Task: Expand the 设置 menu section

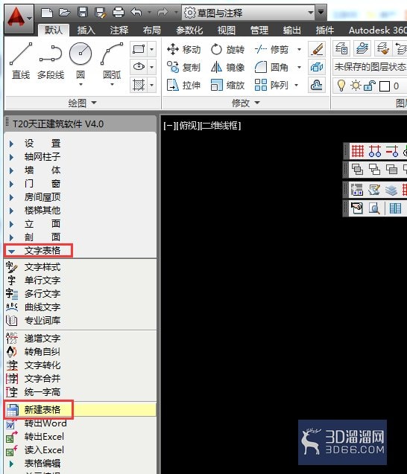Action: pos(11,144)
